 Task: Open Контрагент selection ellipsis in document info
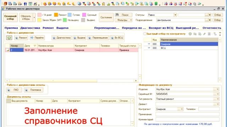point(179,109)
